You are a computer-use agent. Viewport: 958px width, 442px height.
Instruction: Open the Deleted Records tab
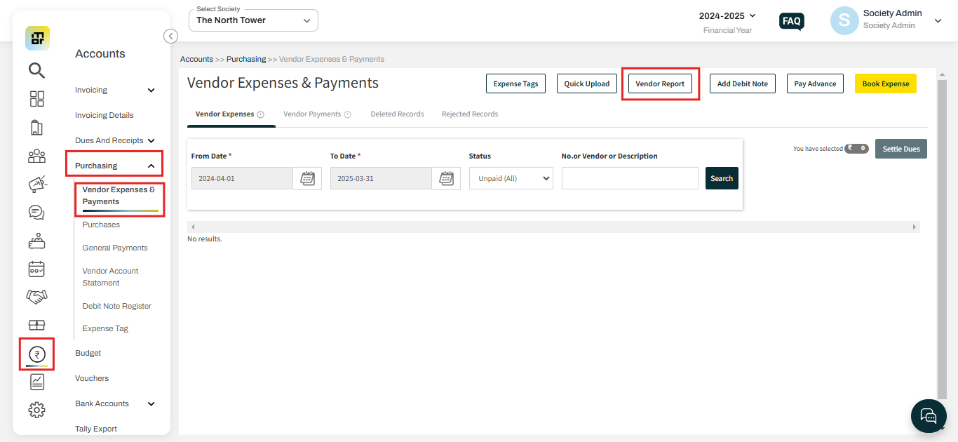(x=397, y=114)
